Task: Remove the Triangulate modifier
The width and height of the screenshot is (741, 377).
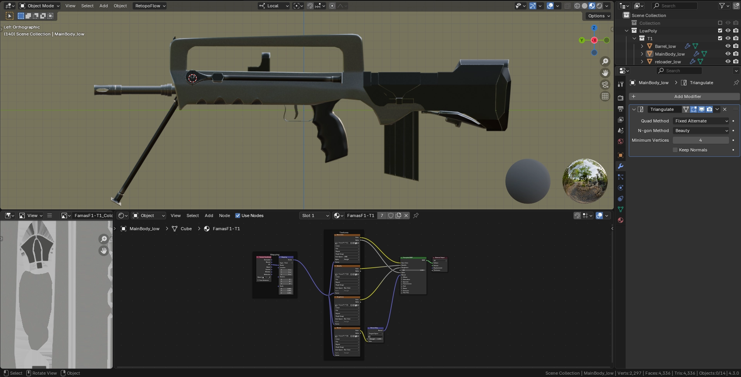Action: 725,109
